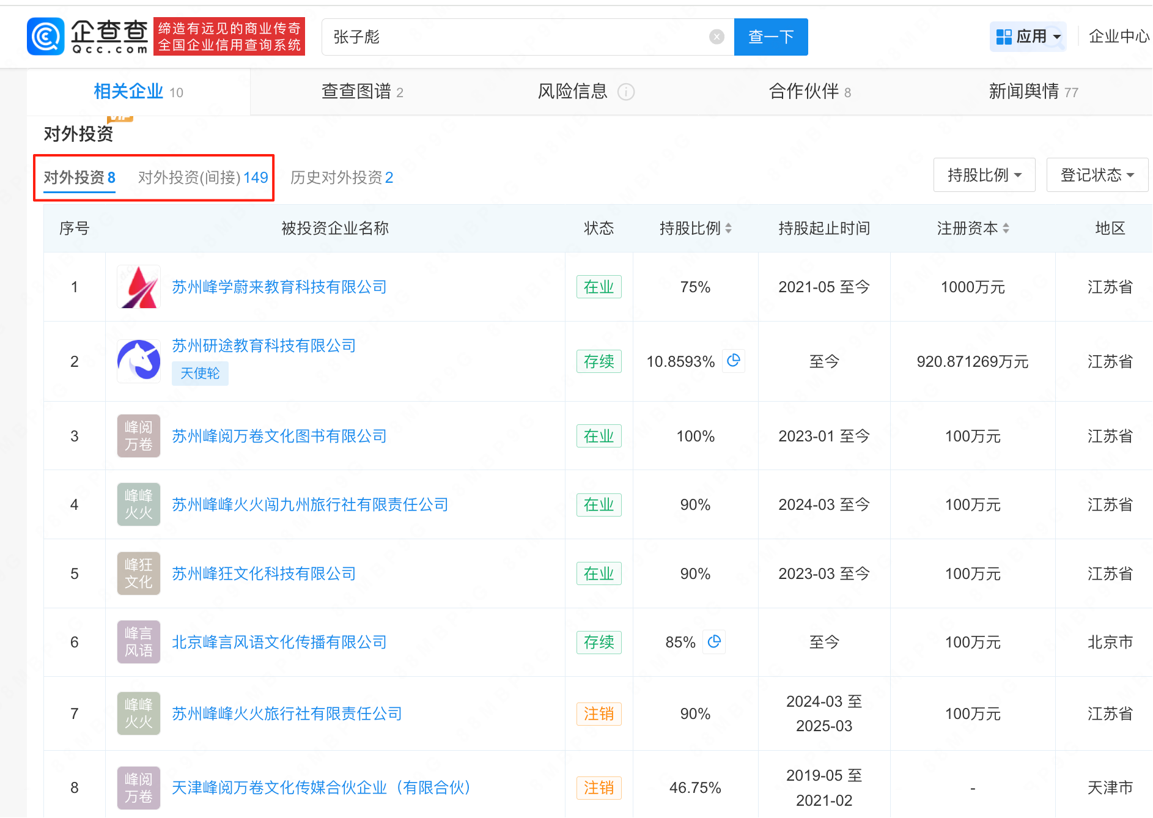The width and height of the screenshot is (1153, 818).
Task: Click the 天使轮 funding tag
Action: (x=200, y=374)
